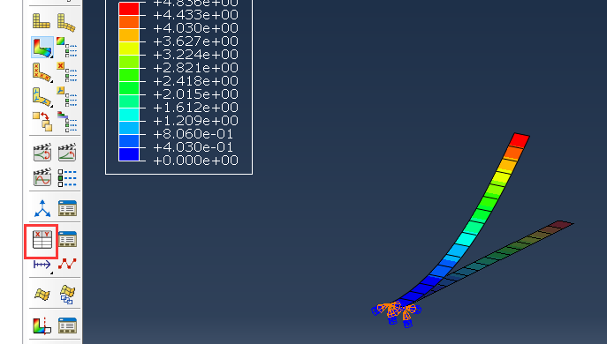Start Animate Time History
Viewport: 607px width, 344px height.
pos(66,153)
